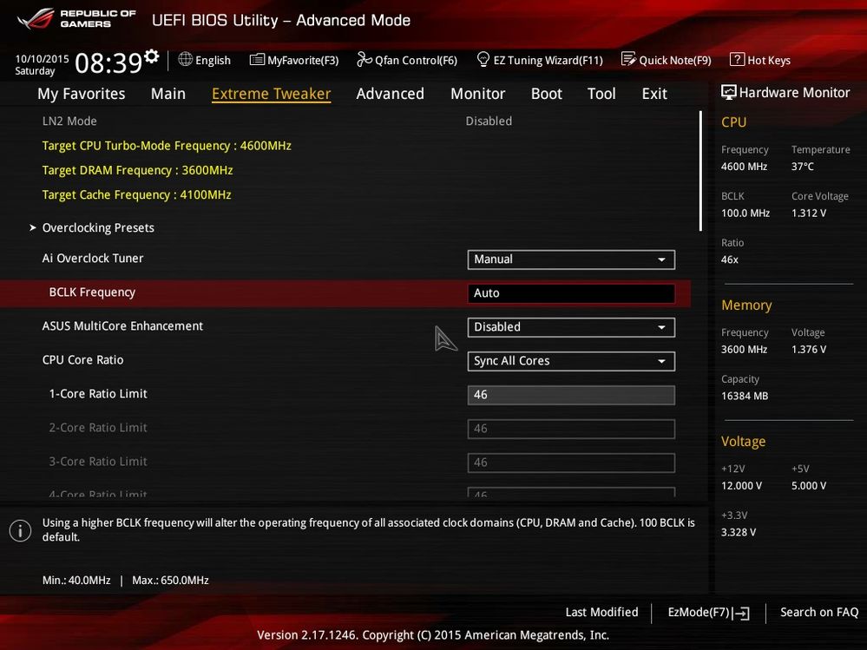The height and width of the screenshot is (650, 867).
Task: Click the EzMode exit arrow icon
Action: coord(741,613)
